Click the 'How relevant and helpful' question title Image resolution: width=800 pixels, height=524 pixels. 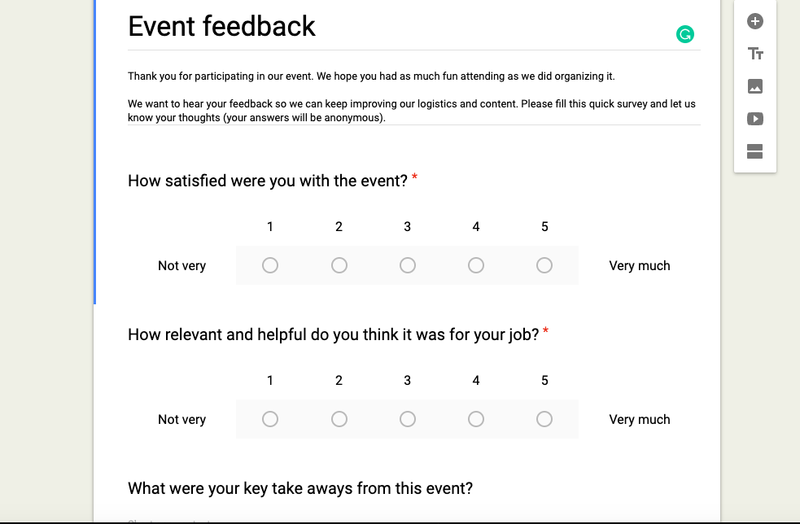[x=333, y=334]
